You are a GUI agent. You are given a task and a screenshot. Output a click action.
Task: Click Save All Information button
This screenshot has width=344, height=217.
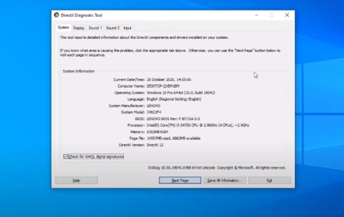click(224, 181)
